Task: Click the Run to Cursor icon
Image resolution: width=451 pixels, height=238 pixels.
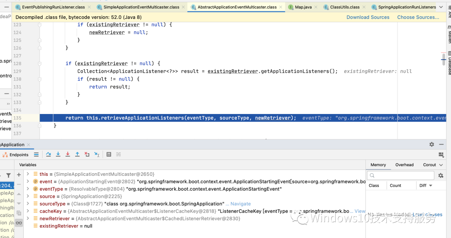Action: (x=96, y=154)
